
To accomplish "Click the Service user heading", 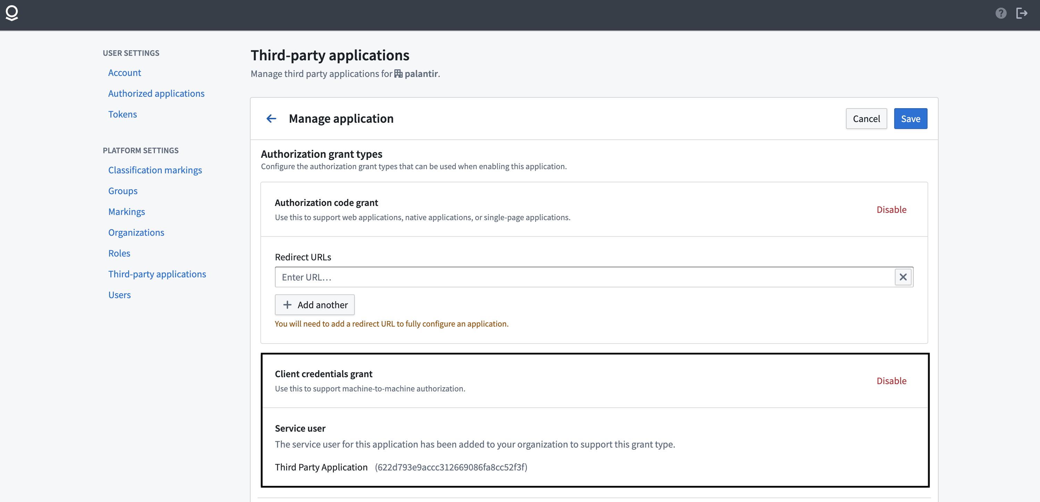I will 300,429.
